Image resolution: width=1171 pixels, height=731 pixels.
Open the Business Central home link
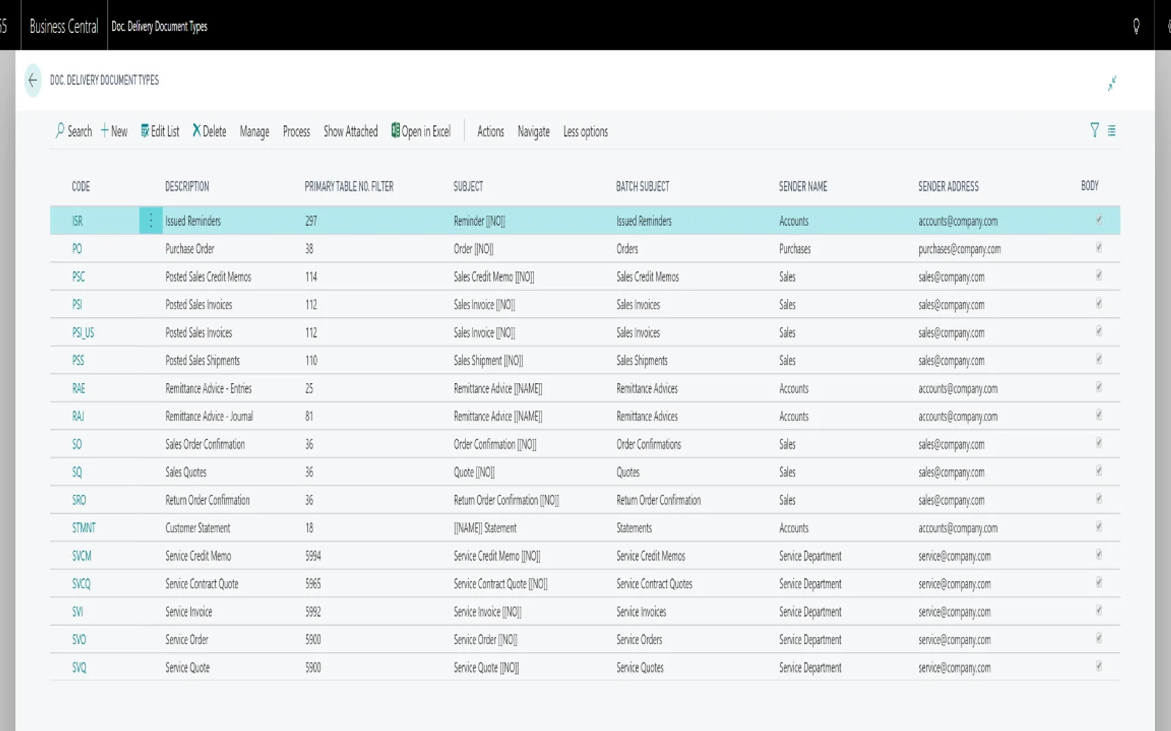tap(64, 26)
